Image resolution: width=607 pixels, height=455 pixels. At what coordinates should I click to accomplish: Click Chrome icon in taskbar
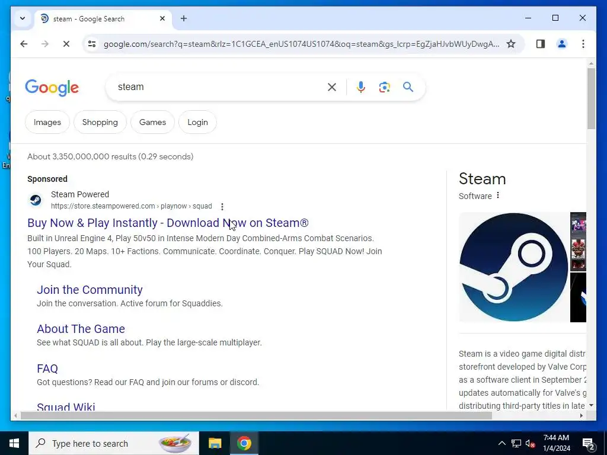(x=244, y=443)
